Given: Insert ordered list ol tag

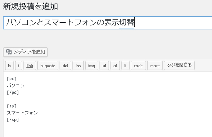Looking at the screenshot, I should (x=115, y=66).
